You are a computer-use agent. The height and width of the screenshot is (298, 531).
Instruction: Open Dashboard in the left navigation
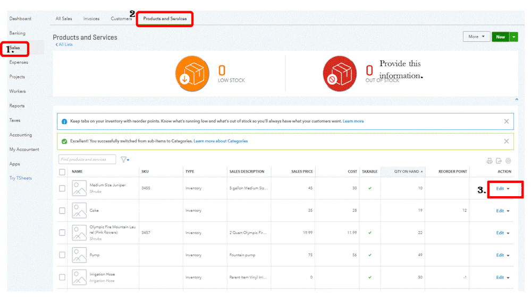tap(20, 19)
